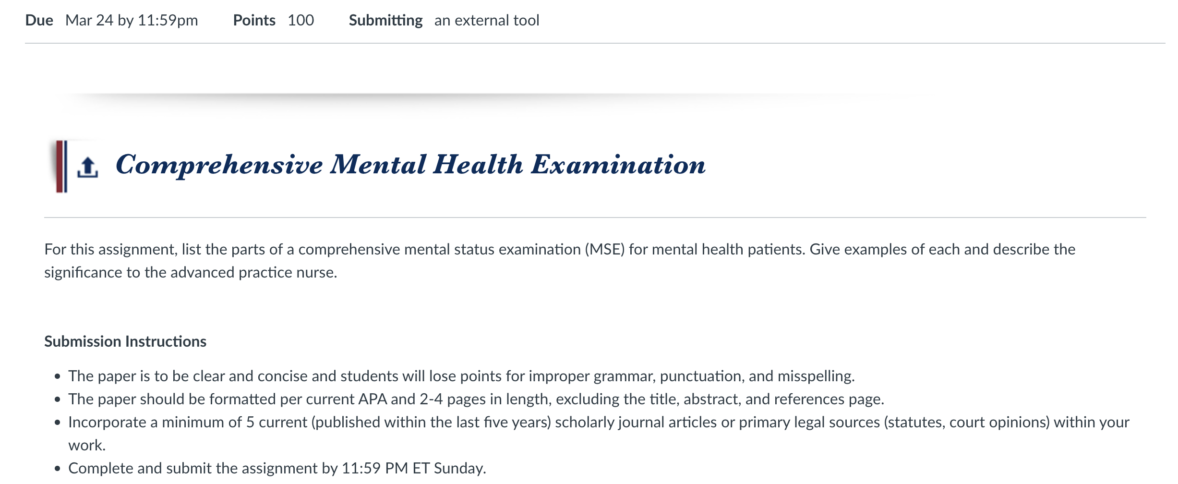
Task: Click the points value 100
Action: pyautogui.click(x=301, y=20)
